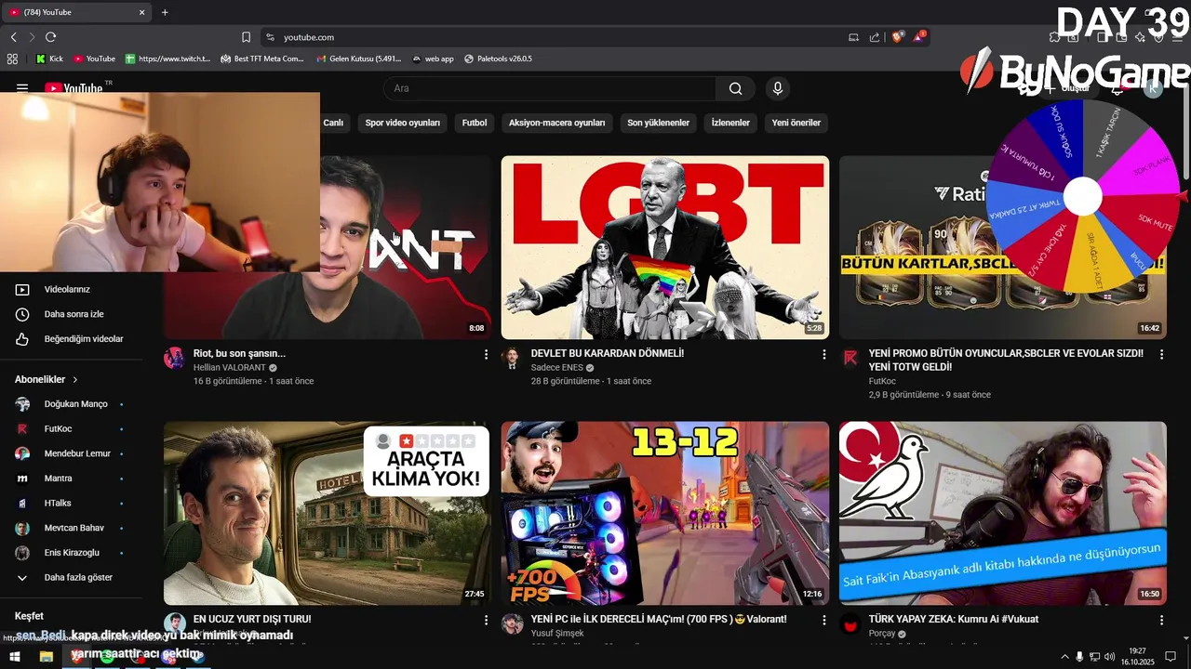Bookmark this page using the bookmark icon
Image resolution: width=1191 pixels, height=669 pixels.
pyautogui.click(x=246, y=37)
